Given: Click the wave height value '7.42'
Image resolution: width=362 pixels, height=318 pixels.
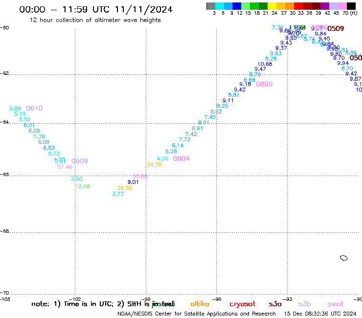Looking at the screenshot, I should 191,134.
